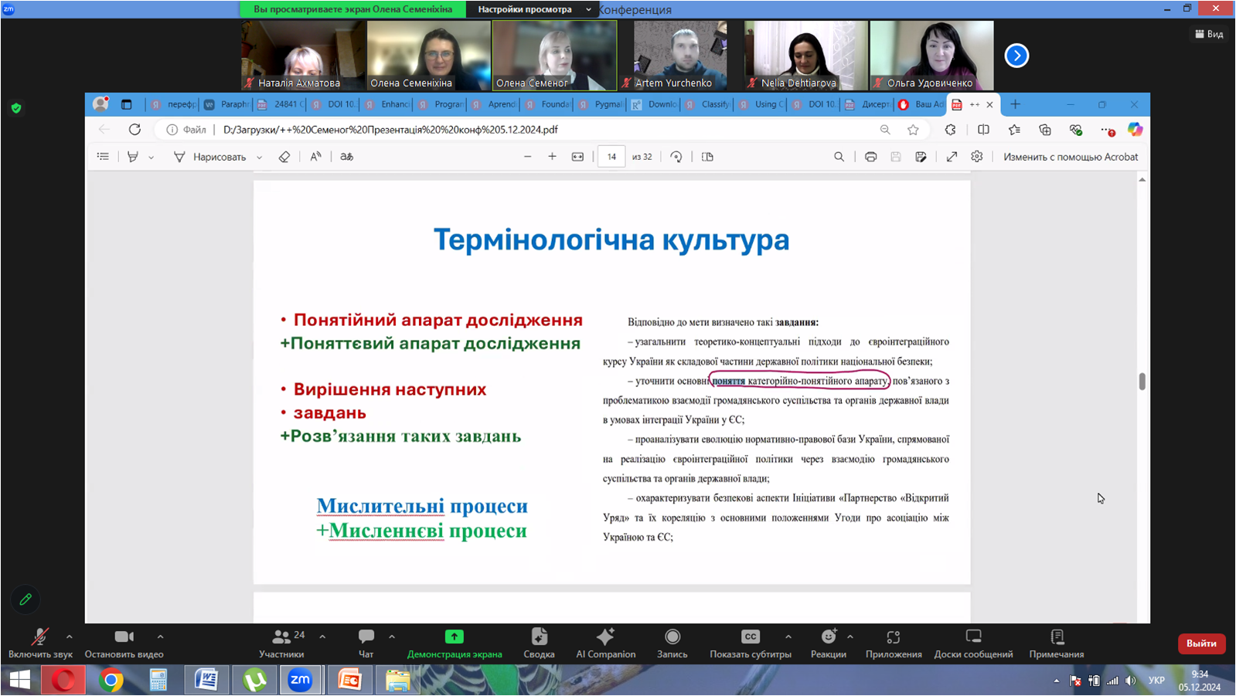Open Chrome from Windows taskbar
1236x696 pixels.
tap(111, 680)
